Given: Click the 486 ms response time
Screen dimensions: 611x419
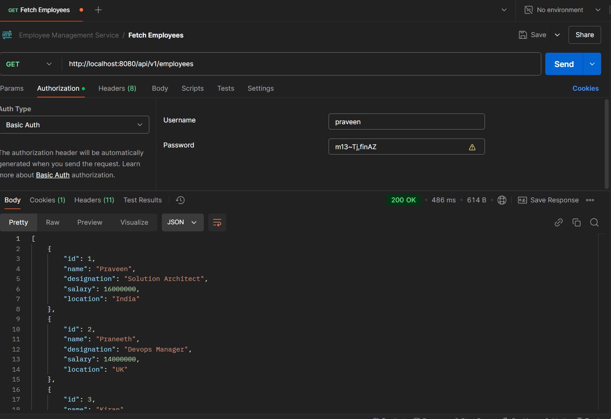Looking at the screenshot, I should click(444, 200).
